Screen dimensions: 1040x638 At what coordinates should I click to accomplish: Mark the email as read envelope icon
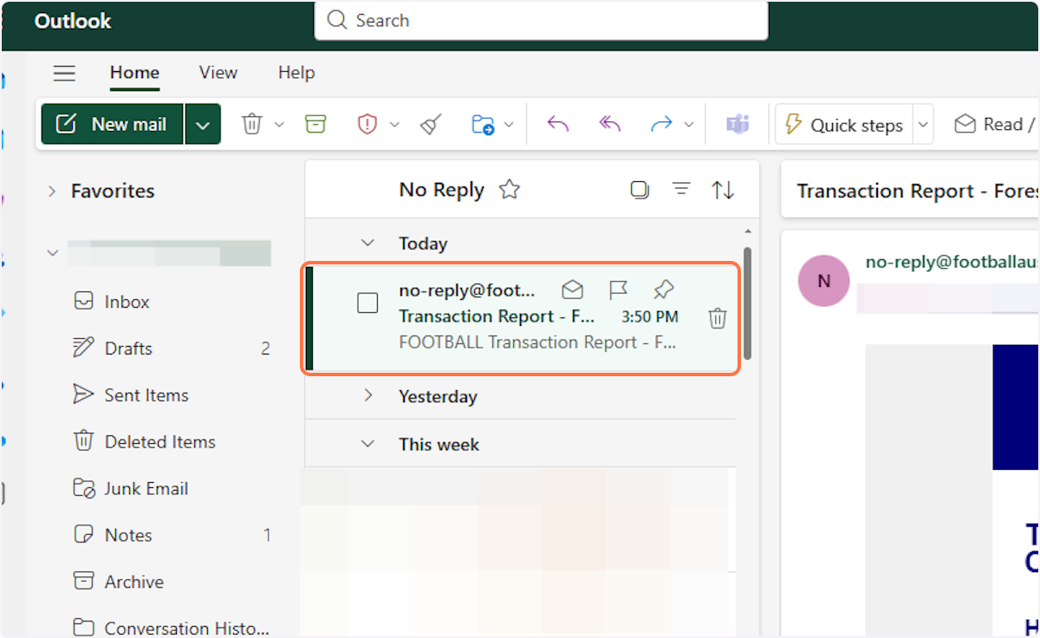point(572,290)
